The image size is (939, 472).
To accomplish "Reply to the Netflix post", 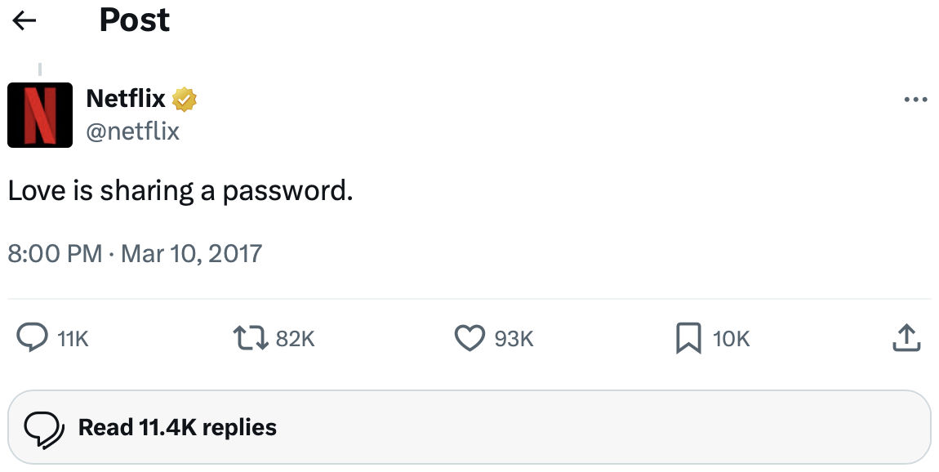I will tap(33, 337).
